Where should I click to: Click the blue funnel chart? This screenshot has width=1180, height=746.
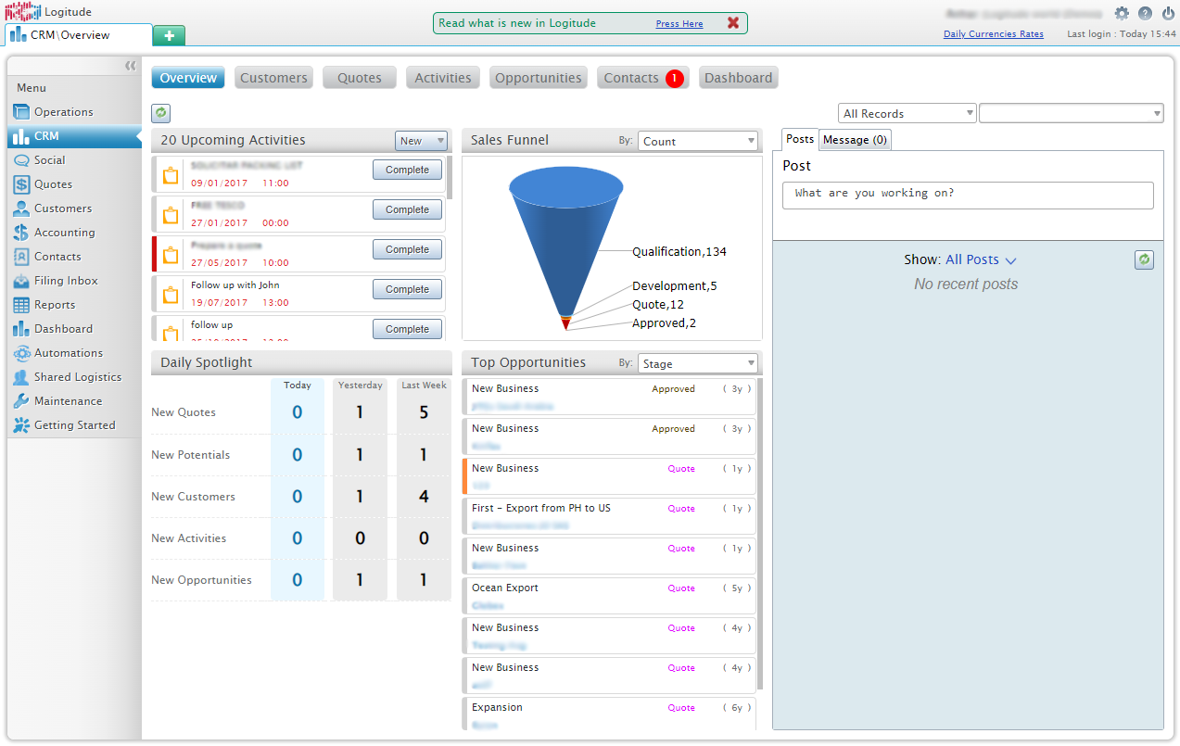tap(566, 248)
